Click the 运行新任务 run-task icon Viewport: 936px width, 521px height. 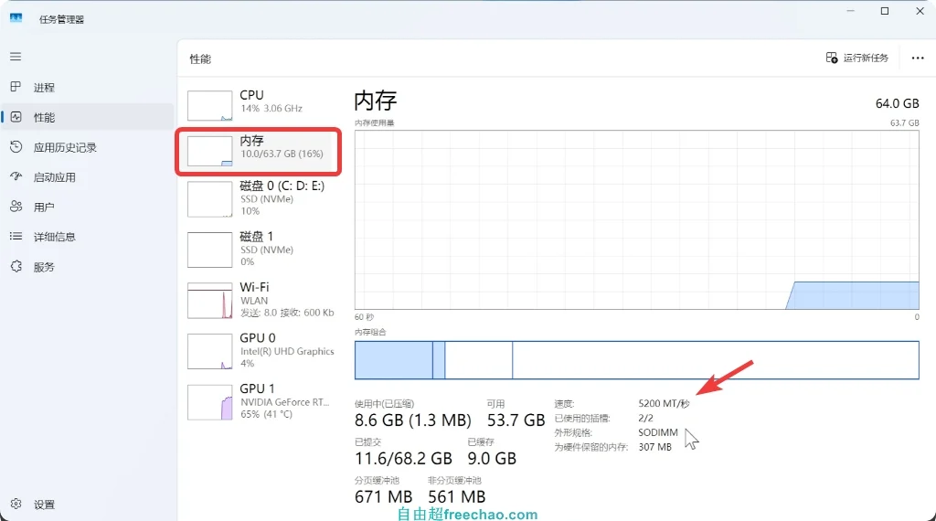click(832, 58)
